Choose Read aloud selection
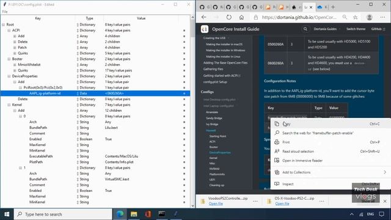The image size is (391, 220). click(x=331, y=151)
